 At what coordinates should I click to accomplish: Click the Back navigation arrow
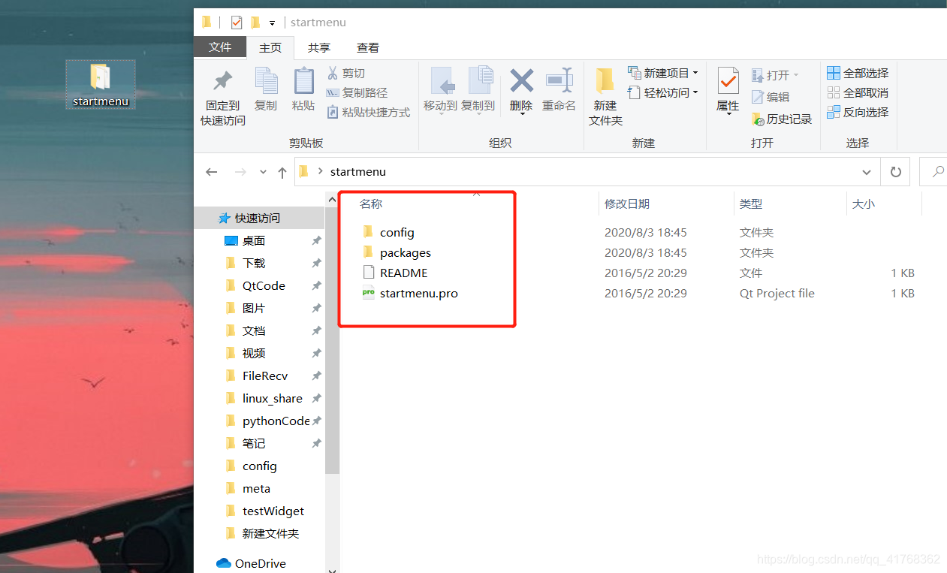[x=212, y=172]
